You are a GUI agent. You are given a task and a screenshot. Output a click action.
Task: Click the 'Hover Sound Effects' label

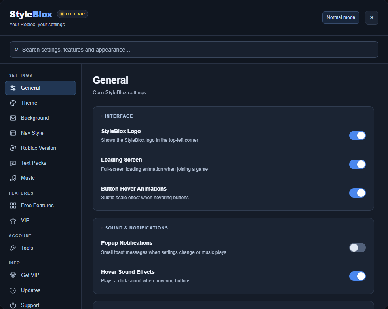coord(127,272)
